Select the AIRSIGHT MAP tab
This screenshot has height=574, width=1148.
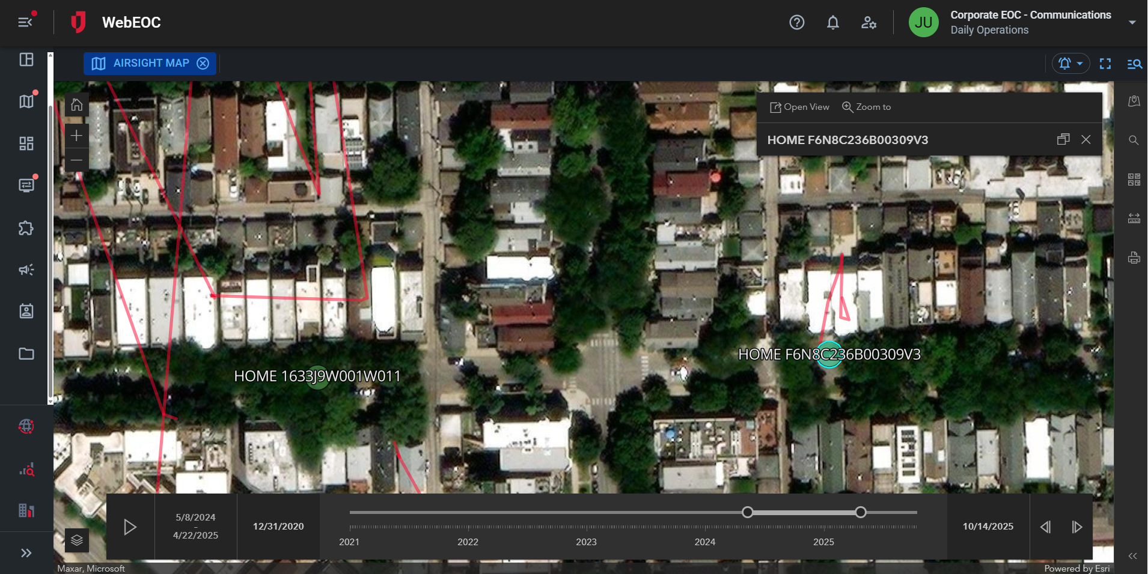150,64
